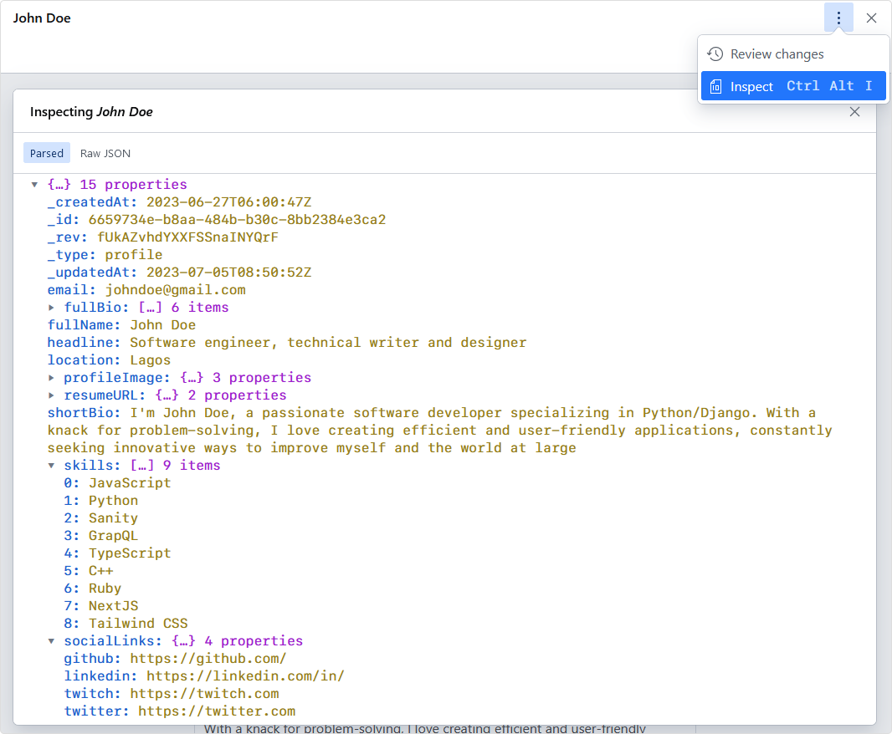
Task: Click the Review changes clock icon
Action: coord(715,54)
